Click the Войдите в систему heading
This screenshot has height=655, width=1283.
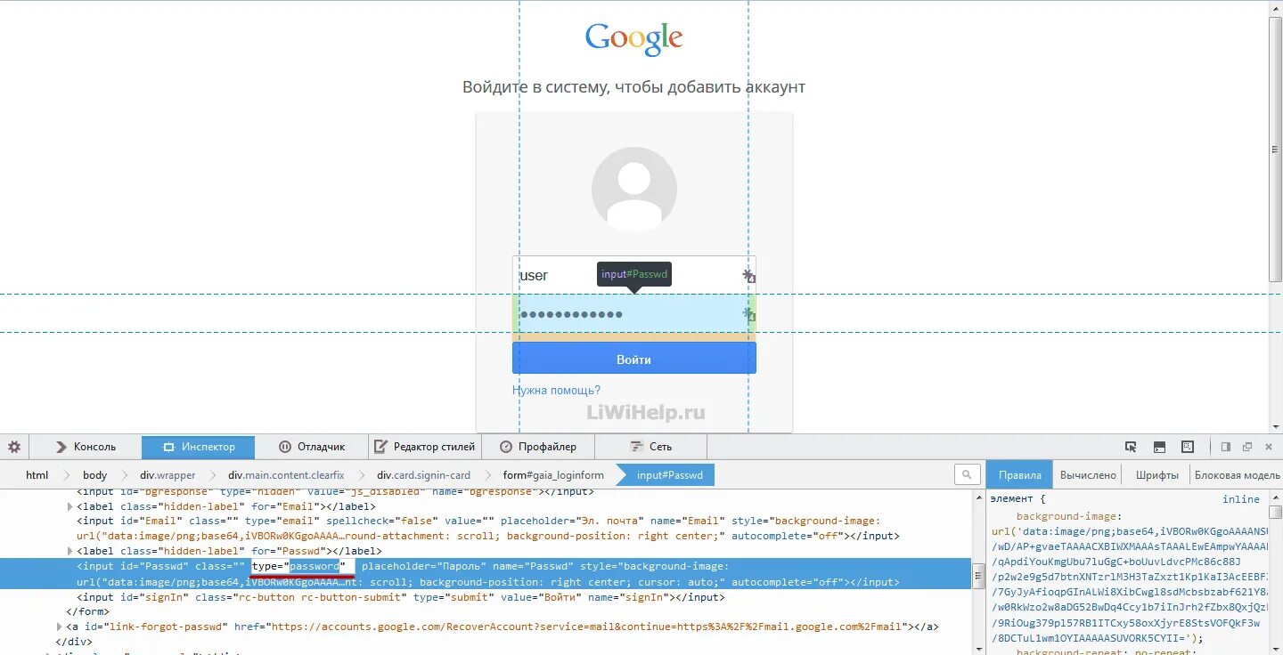[x=633, y=87]
